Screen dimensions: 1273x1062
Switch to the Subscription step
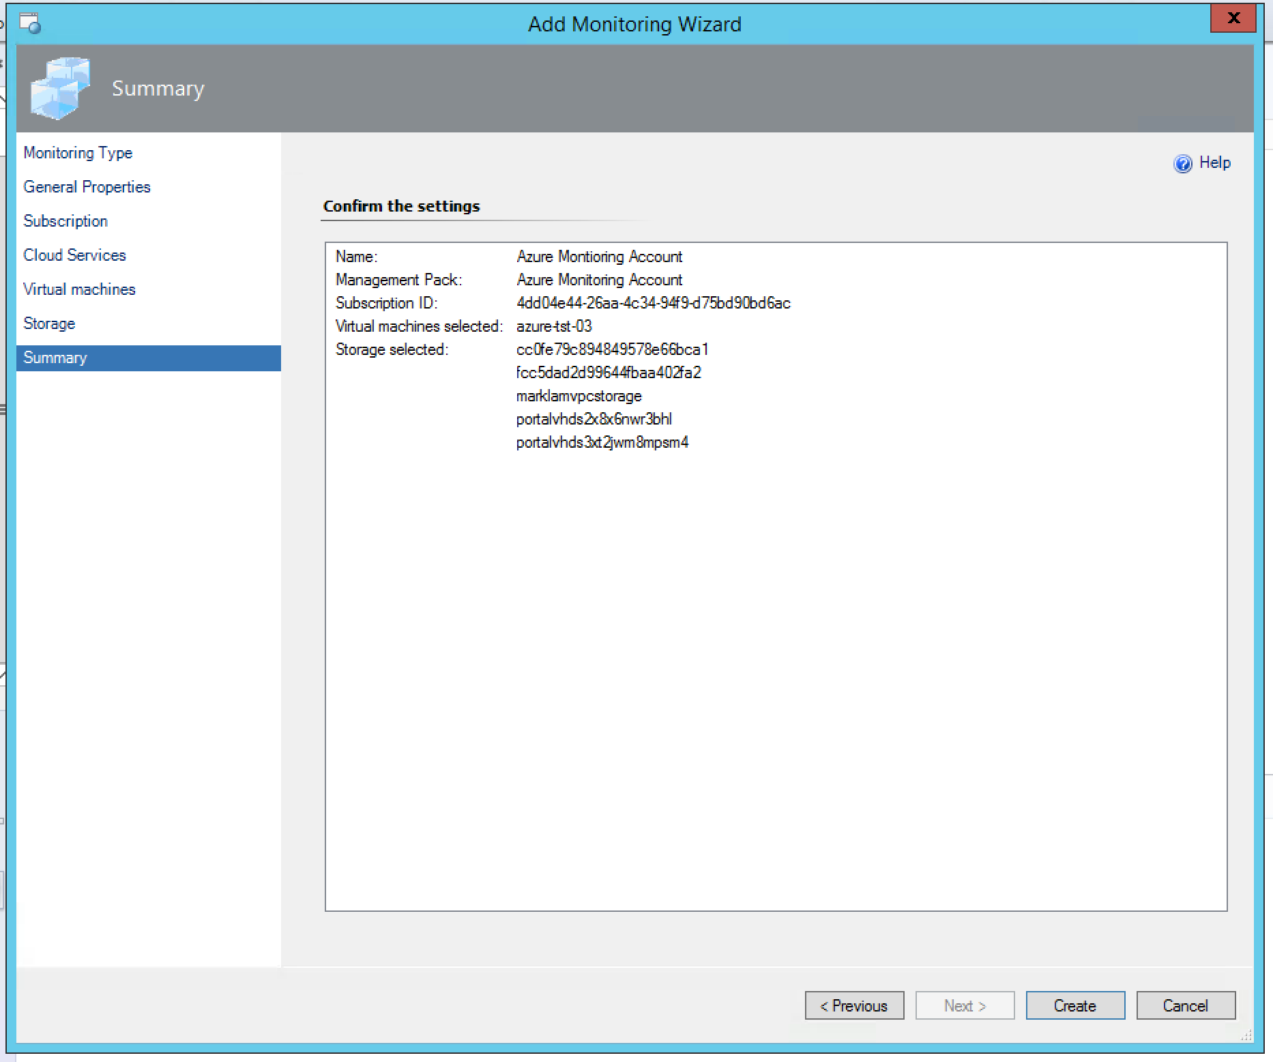[65, 221]
